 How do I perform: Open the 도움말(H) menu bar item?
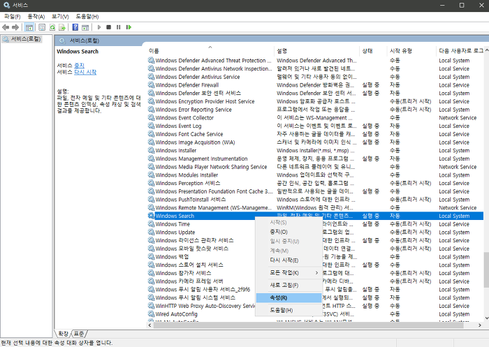[87, 17]
